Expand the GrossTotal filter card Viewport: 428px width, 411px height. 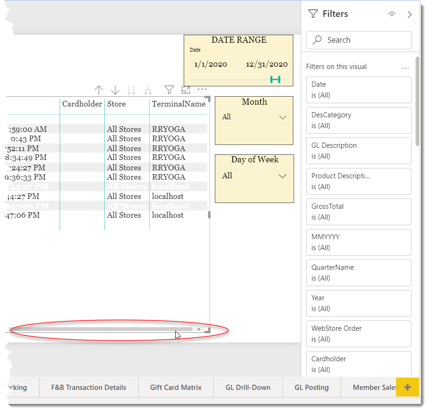coord(358,212)
